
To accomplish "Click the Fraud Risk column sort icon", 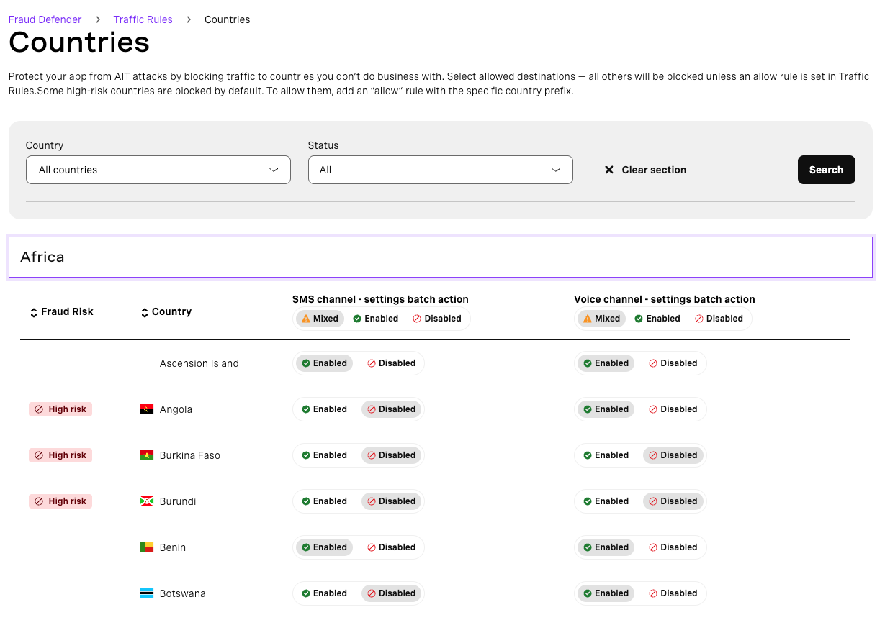I will pos(33,311).
